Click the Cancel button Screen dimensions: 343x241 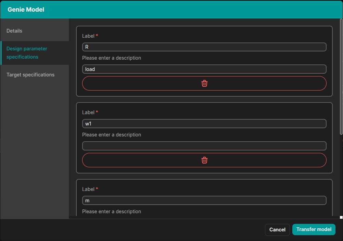click(x=277, y=230)
